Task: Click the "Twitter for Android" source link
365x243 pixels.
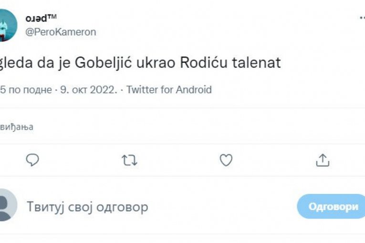Action: click(x=169, y=90)
